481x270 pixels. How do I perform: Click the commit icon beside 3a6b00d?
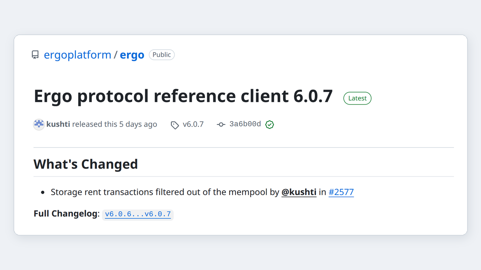221,125
